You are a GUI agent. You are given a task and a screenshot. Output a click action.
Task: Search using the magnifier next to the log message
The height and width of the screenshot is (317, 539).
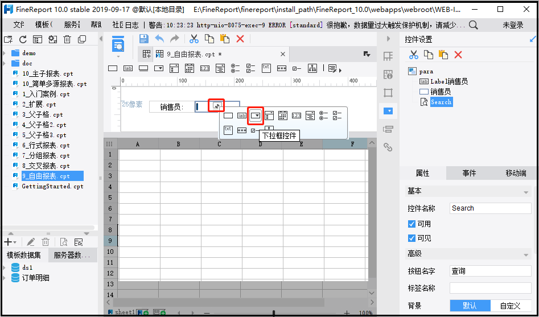(x=474, y=24)
